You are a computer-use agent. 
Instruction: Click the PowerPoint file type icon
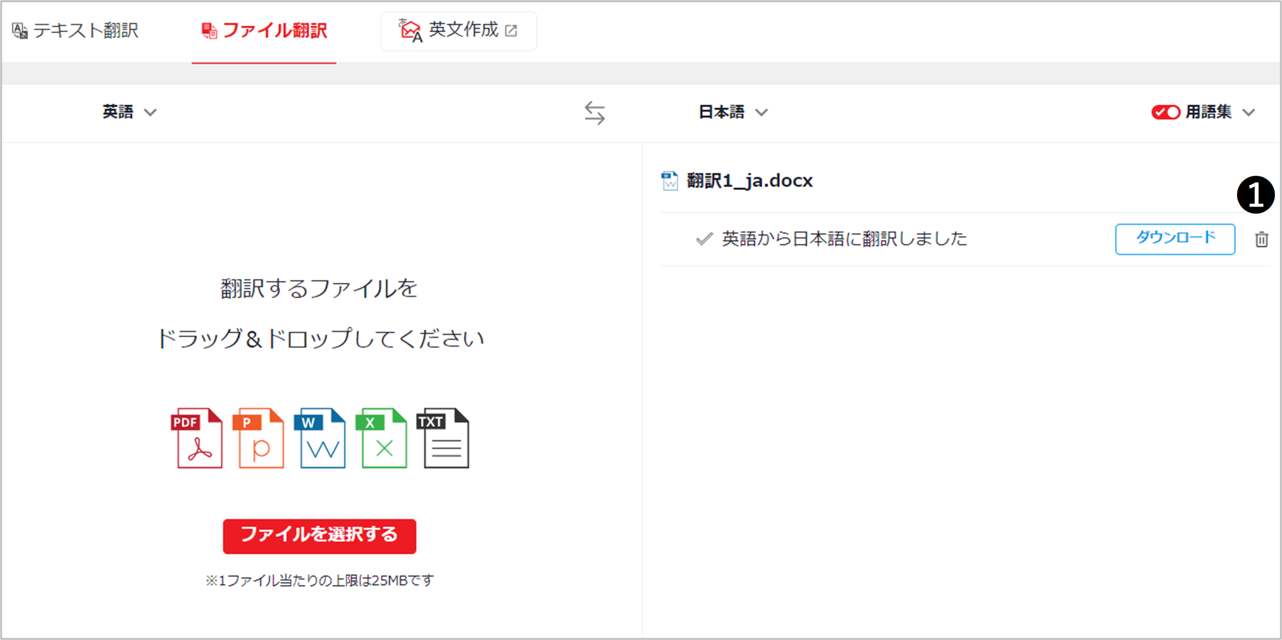tap(258, 438)
